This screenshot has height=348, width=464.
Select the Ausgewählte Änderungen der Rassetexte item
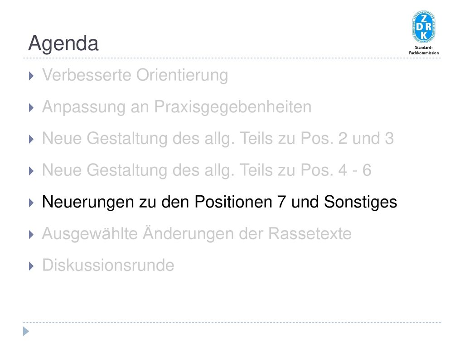(197, 233)
